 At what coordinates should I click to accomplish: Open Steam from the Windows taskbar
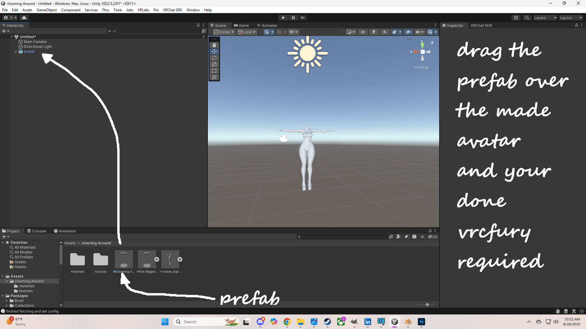click(327, 322)
